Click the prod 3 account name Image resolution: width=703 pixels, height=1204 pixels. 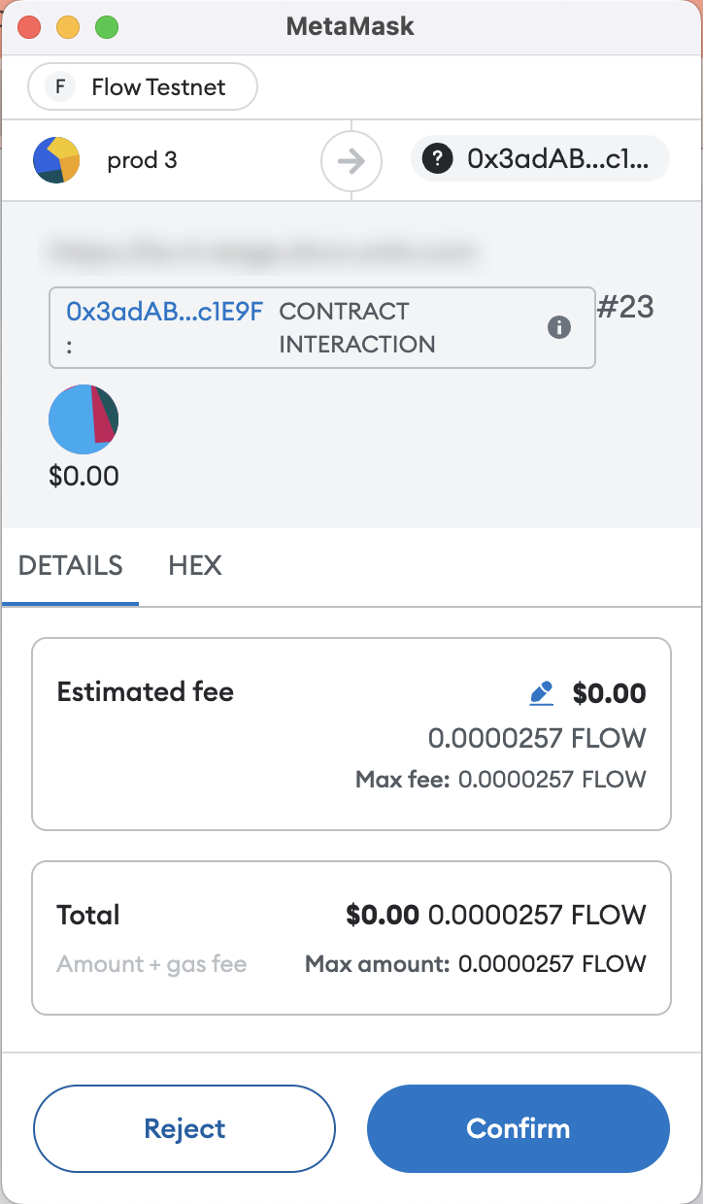click(x=142, y=160)
